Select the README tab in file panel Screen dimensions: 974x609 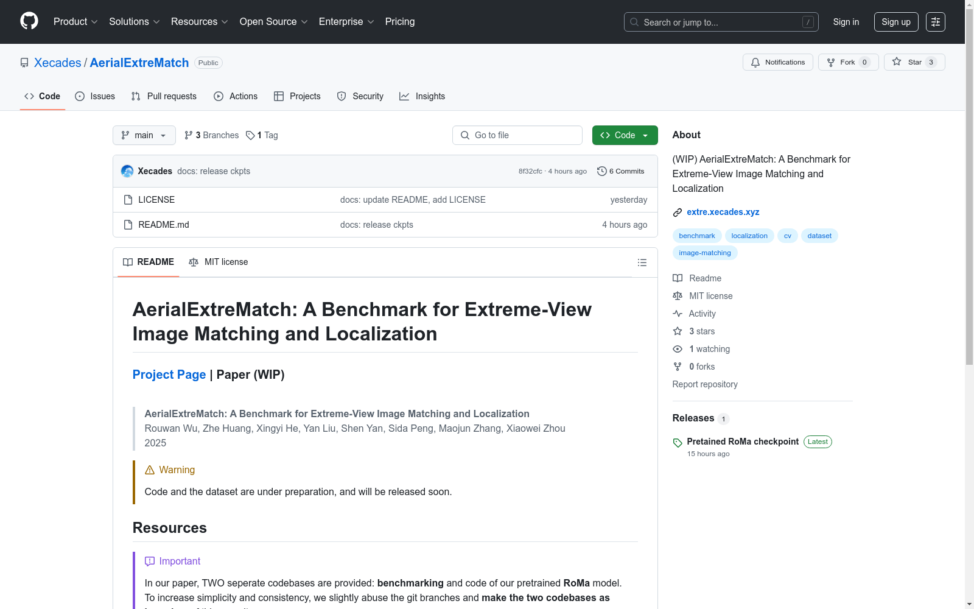point(149,262)
